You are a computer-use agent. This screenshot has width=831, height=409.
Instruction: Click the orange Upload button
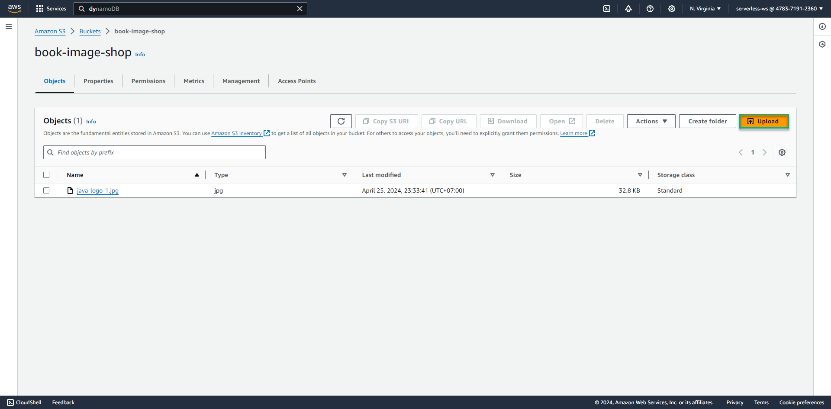[764, 121]
